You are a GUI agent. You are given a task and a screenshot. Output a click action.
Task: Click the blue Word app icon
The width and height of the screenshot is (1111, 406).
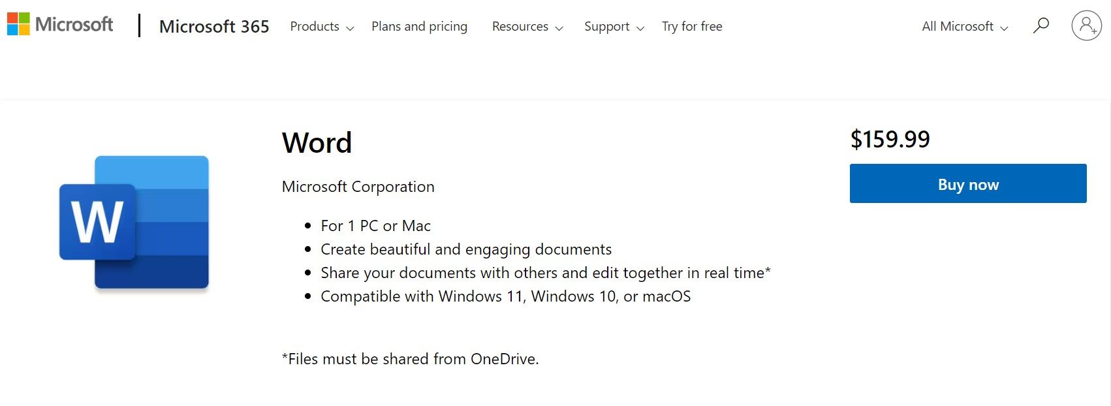click(x=134, y=223)
